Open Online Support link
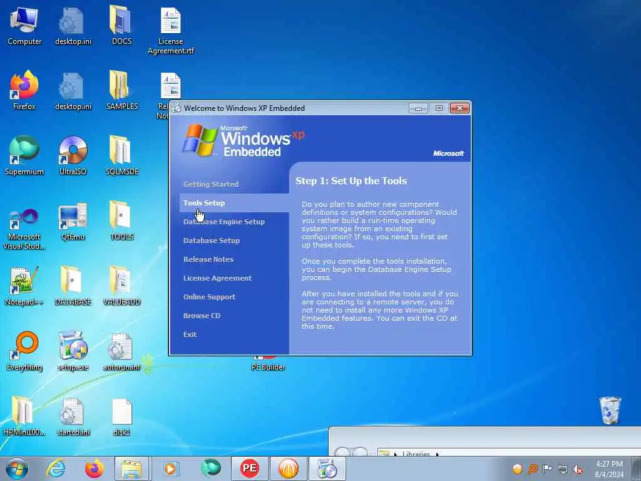Viewport: 641px width, 481px height. point(209,297)
